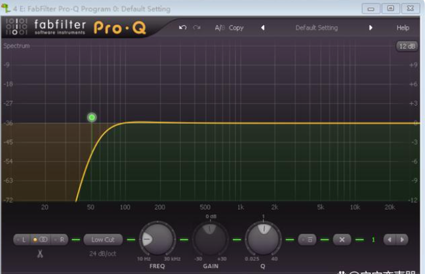Maximize the plugin window
This screenshot has width=425, height=274.
click(391, 9)
